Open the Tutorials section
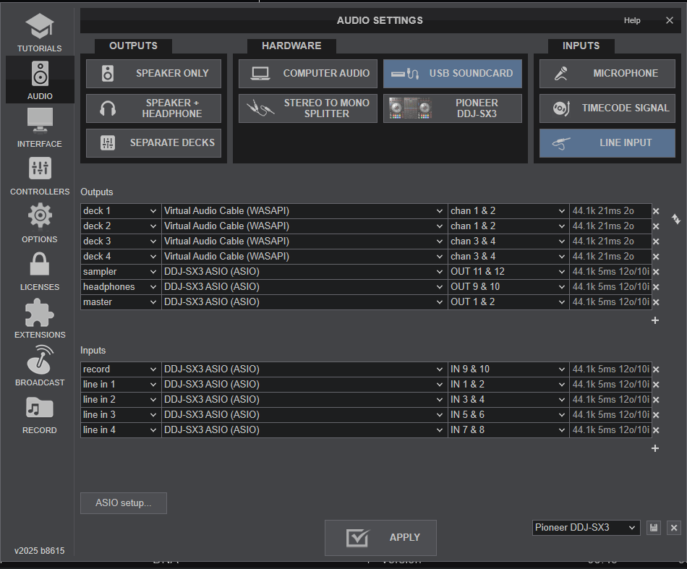 [40, 33]
